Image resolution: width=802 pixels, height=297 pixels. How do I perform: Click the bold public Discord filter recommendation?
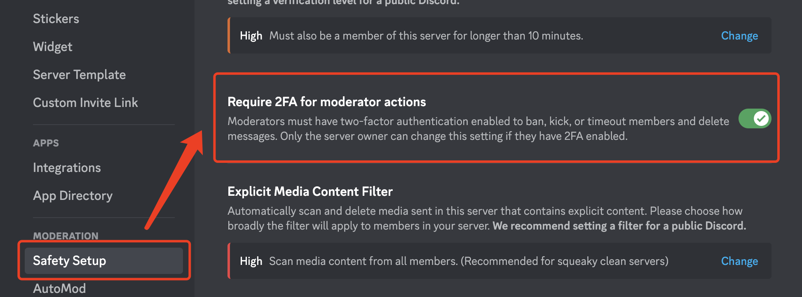619,226
